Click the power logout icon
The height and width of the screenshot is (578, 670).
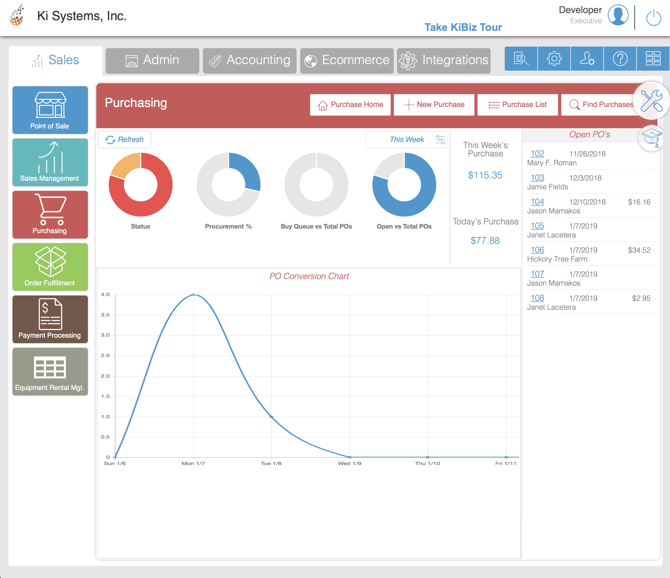click(x=654, y=18)
